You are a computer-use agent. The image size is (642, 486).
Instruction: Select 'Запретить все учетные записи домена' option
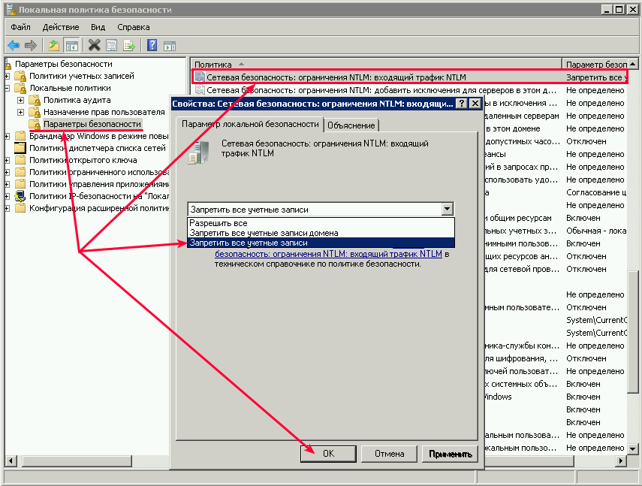click(264, 233)
